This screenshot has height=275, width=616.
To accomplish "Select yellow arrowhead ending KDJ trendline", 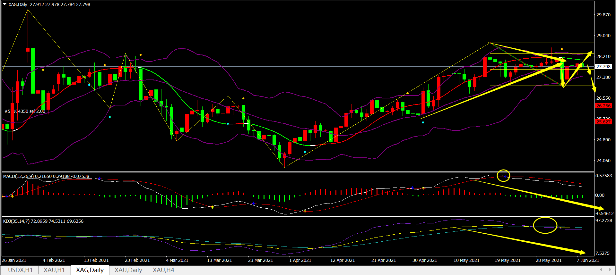I will [581, 252].
